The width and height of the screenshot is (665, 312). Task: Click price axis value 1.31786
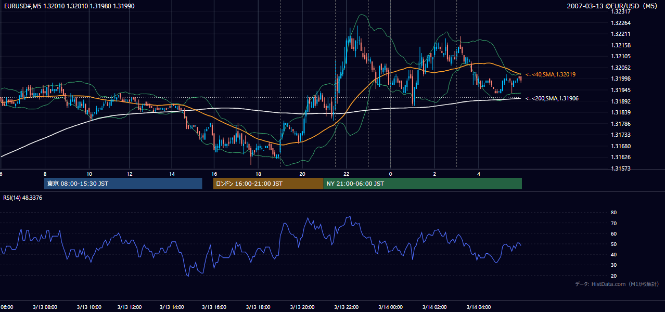[x=622, y=124]
